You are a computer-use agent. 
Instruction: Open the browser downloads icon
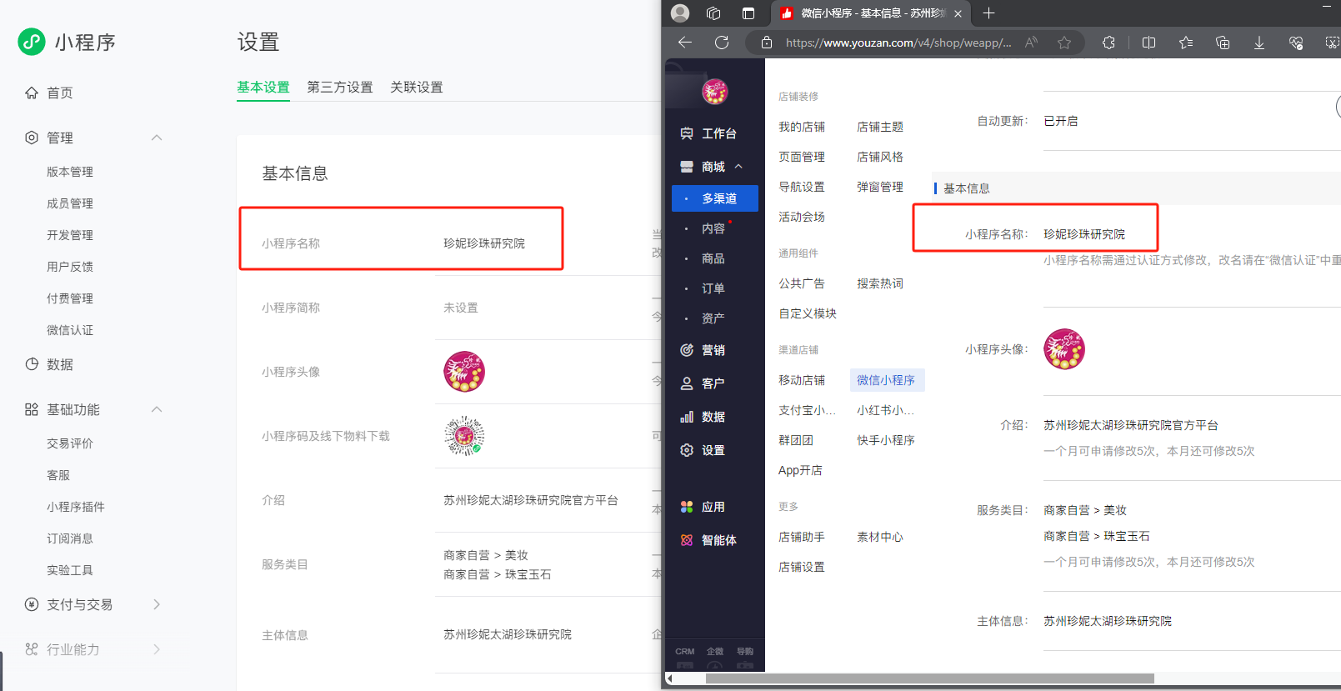1259,43
